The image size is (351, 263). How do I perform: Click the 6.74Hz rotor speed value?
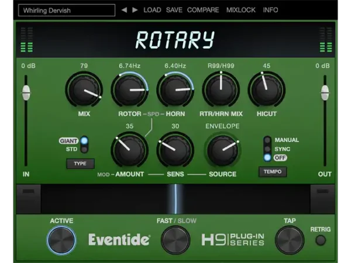130,65
